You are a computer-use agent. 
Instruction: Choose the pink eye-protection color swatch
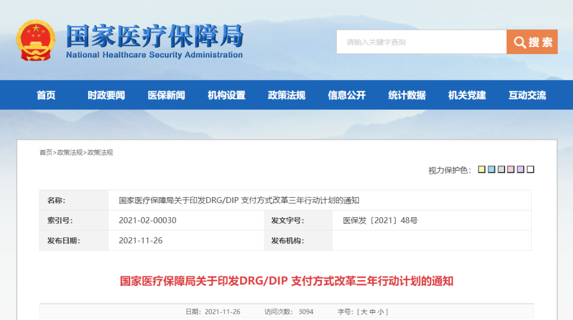[x=511, y=170]
